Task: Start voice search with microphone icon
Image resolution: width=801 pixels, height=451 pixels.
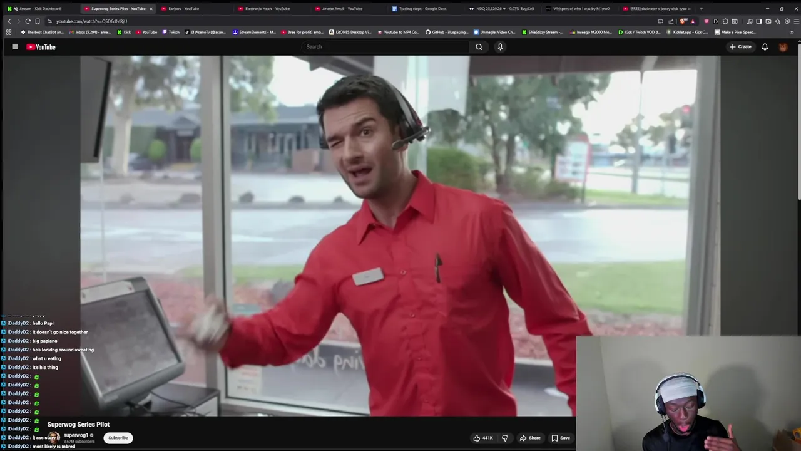Action: point(500,47)
